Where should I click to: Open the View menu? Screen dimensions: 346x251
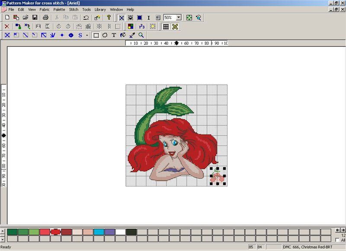point(32,10)
